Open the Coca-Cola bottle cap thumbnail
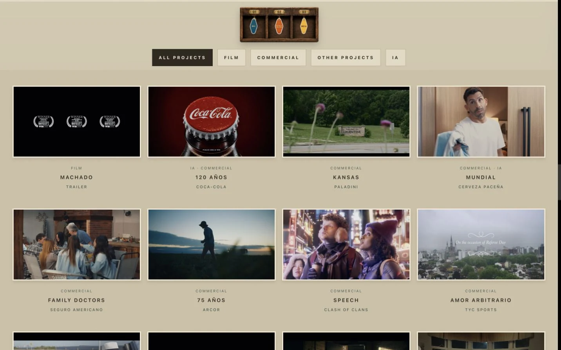Image resolution: width=561 pixels, height=350 pixels. tap(212, 122)
